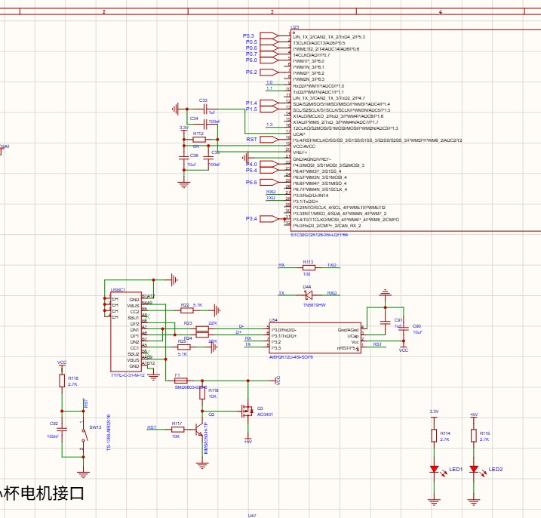Select fuse F1 symbol
541x518 pixels.
tap(181, 381)
